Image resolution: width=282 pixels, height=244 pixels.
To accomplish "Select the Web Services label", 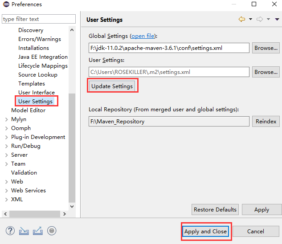I will (29, 191).
